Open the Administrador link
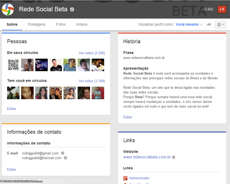The image size is (230, 184). (x=139, y=178)
